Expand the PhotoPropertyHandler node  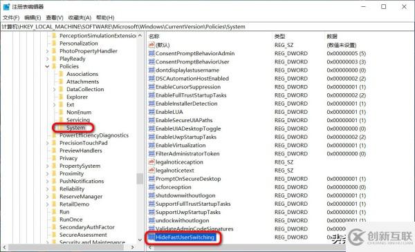[x=47, y=51]
